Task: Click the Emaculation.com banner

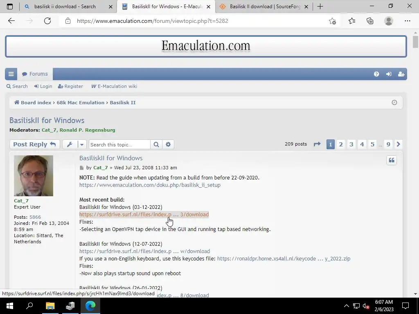Action: pyautogui.click(x=206, y=46)
